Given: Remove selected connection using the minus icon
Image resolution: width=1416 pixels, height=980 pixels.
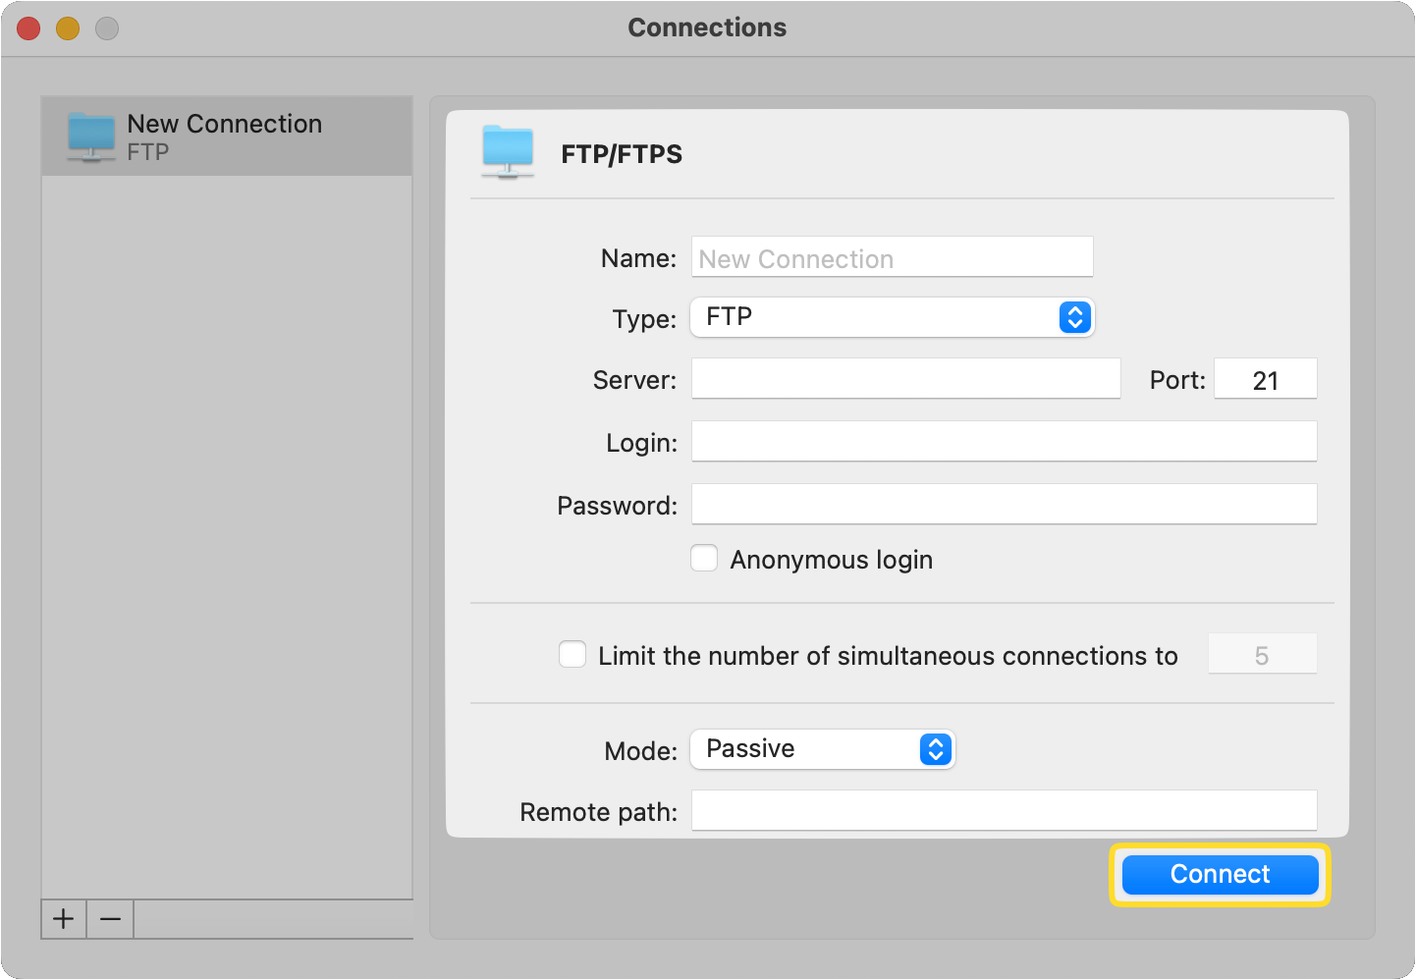Looking at the screenshot, I should tap(109, 919).
